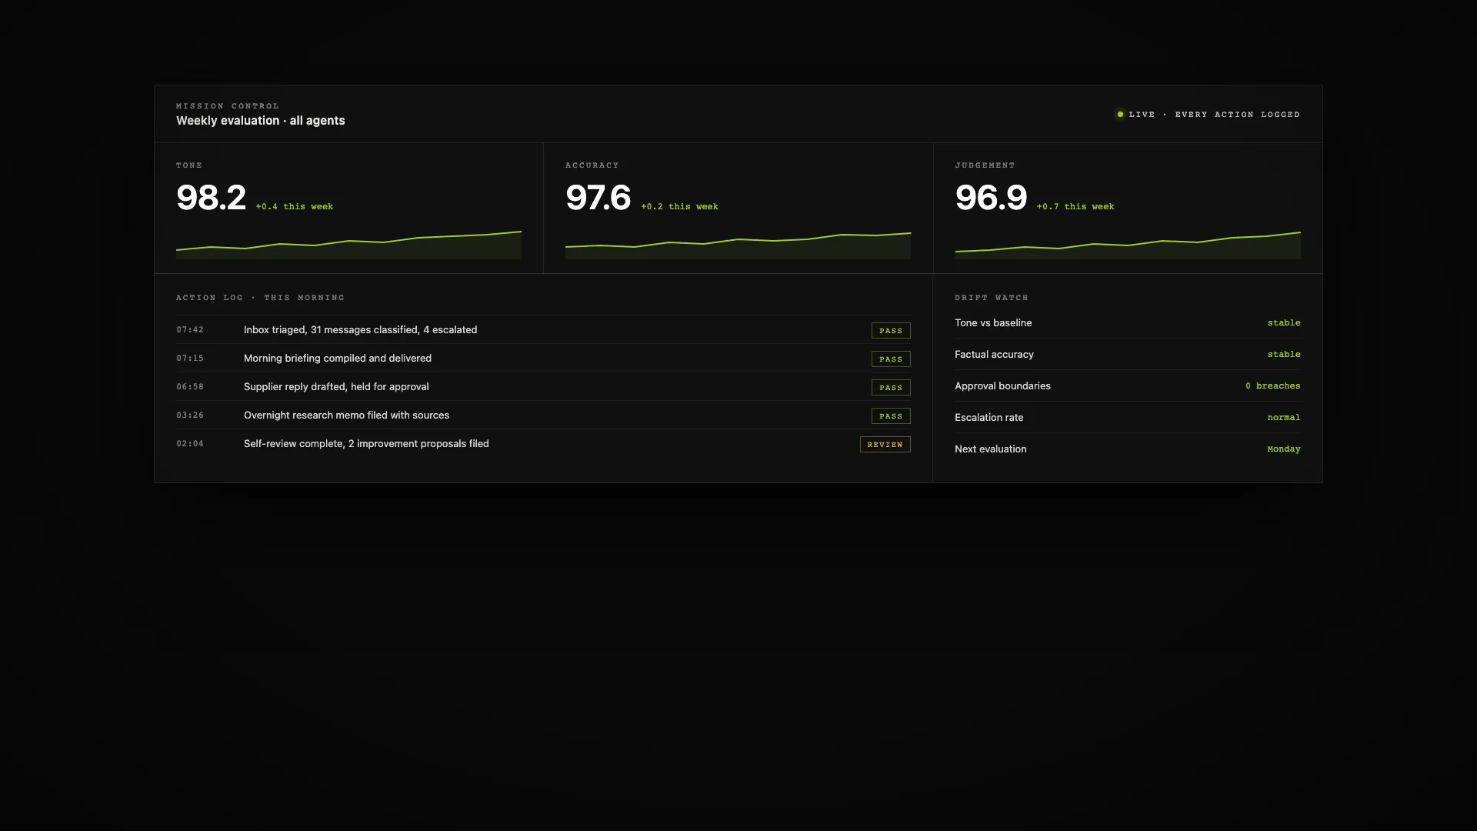Click the TONE card label
Viewport: 1477px width, 831px height.
[x=189, y=165]
